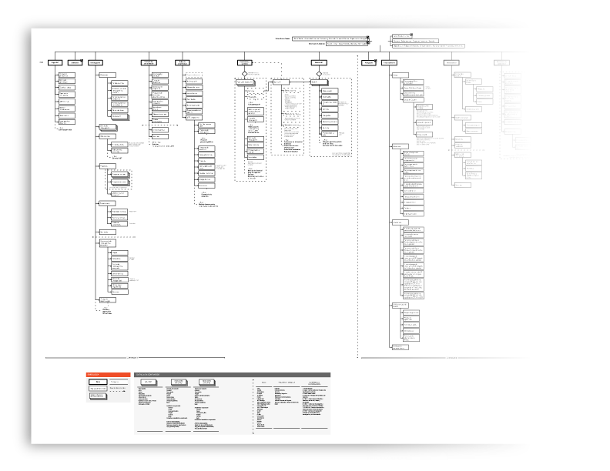This screenshot has width=610, height=471.
Task: Select the leftmost top-level page node
Action: tap(55, 62)
